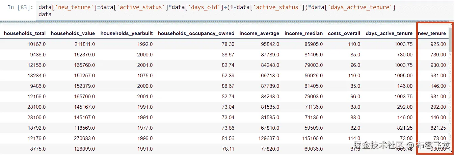Click the households_value column header
Image resolution: width=455 pixels, height=155 pixels.
(x=73, y=33)
